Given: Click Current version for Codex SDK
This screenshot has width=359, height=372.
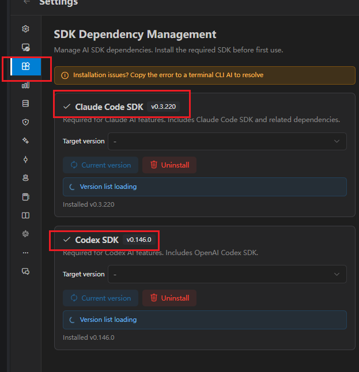Looking at the screenshot, I should [100, 298].
